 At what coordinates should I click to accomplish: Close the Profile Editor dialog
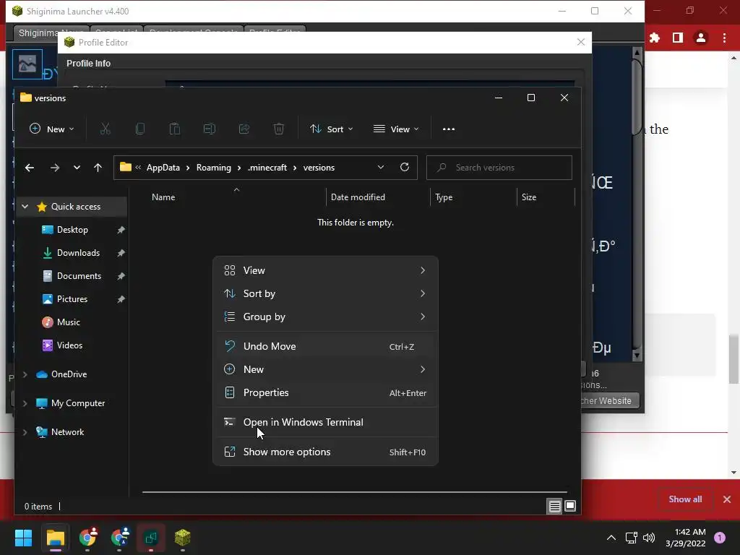581,42
